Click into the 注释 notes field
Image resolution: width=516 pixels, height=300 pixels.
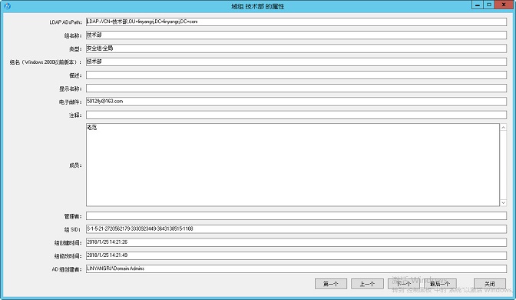[296, 115]
